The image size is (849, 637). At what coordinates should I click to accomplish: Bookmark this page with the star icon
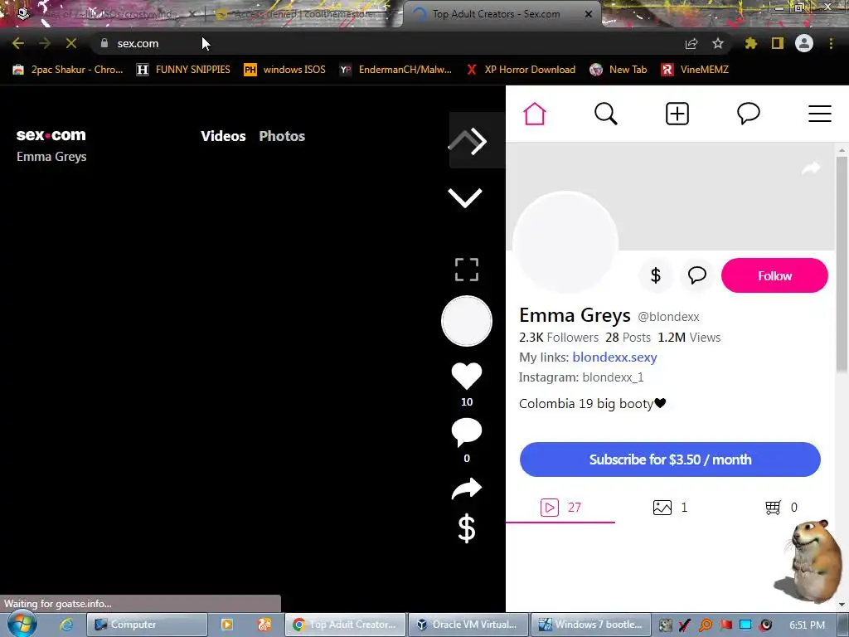tap(718, 43)
